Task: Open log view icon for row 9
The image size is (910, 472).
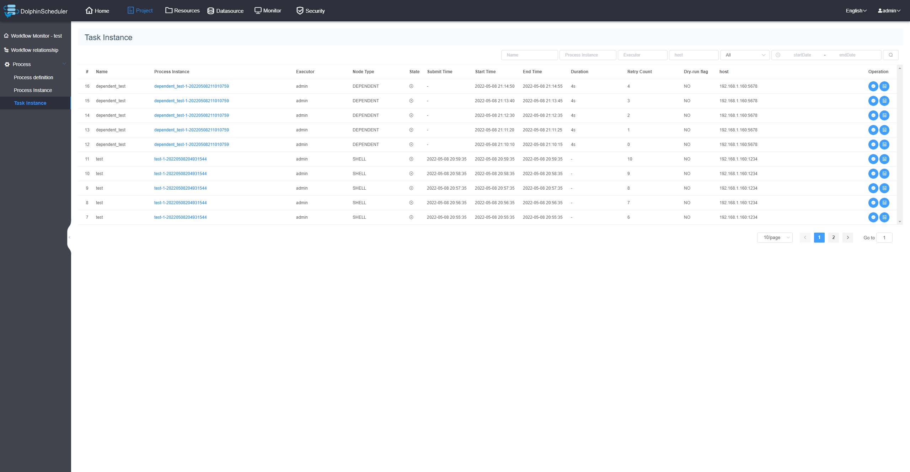Action: (x=884, y=188)
